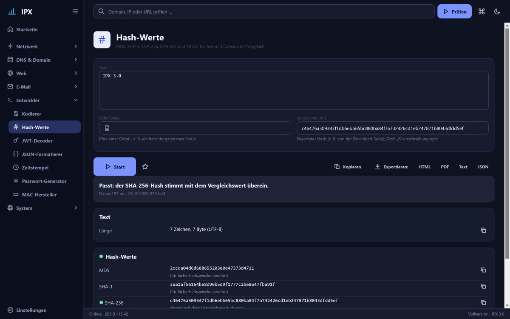Click the Prüfen button
The height and width of the screenshot is (319, 510).
[454, 11]
